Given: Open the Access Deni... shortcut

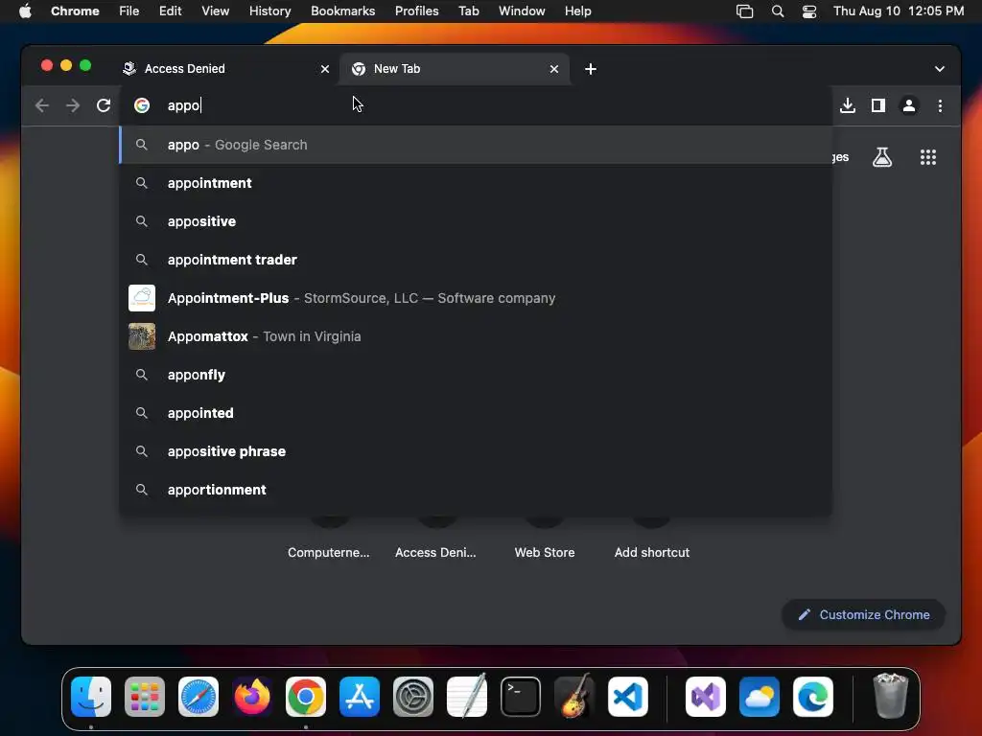Looking at the screenshot, I should click(436, 552).
